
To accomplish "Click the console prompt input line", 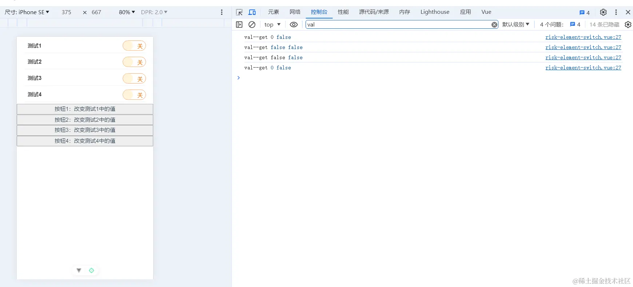I will pos(433,78).
